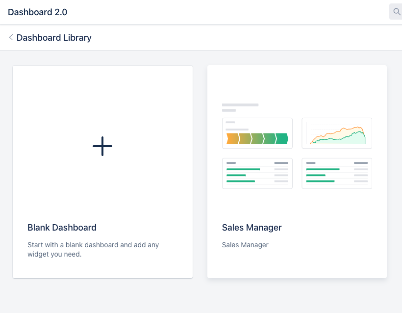The width and height of the screenshot is (402, 313).
Task: Open the Blank Dashboard card title
Action: (62, 227)
